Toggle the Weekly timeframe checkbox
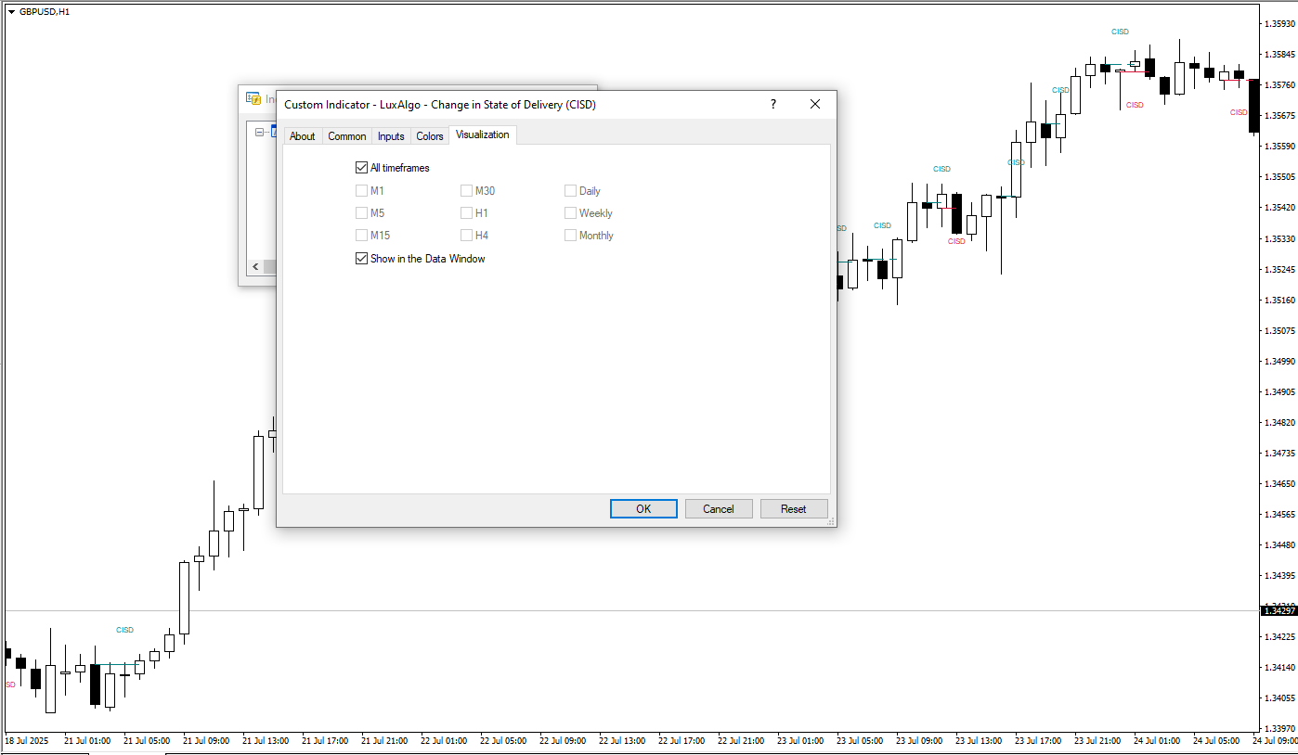The height and width of the screenshot is (755, 1298). (x=571, y=213)
